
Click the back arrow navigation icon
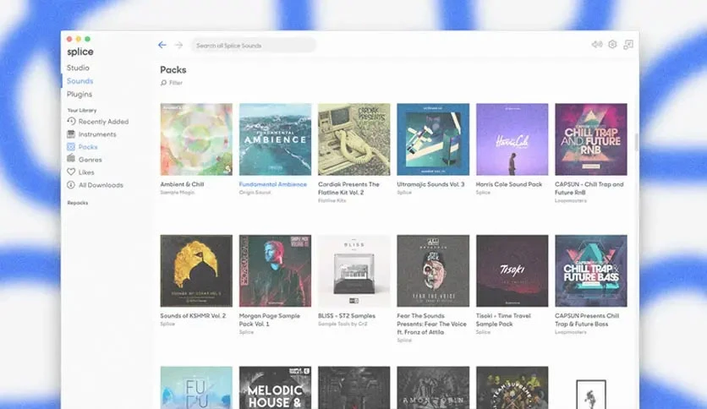point(162,45)
